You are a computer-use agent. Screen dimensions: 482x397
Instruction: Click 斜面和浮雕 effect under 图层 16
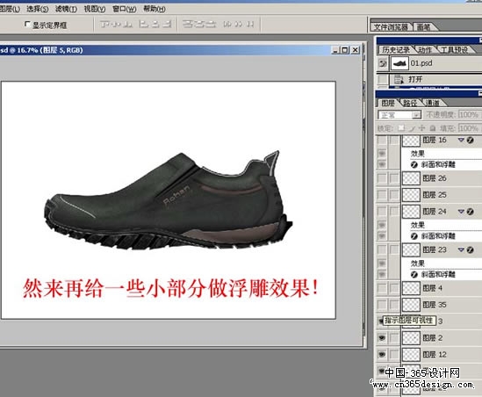[x=438, y=164]
